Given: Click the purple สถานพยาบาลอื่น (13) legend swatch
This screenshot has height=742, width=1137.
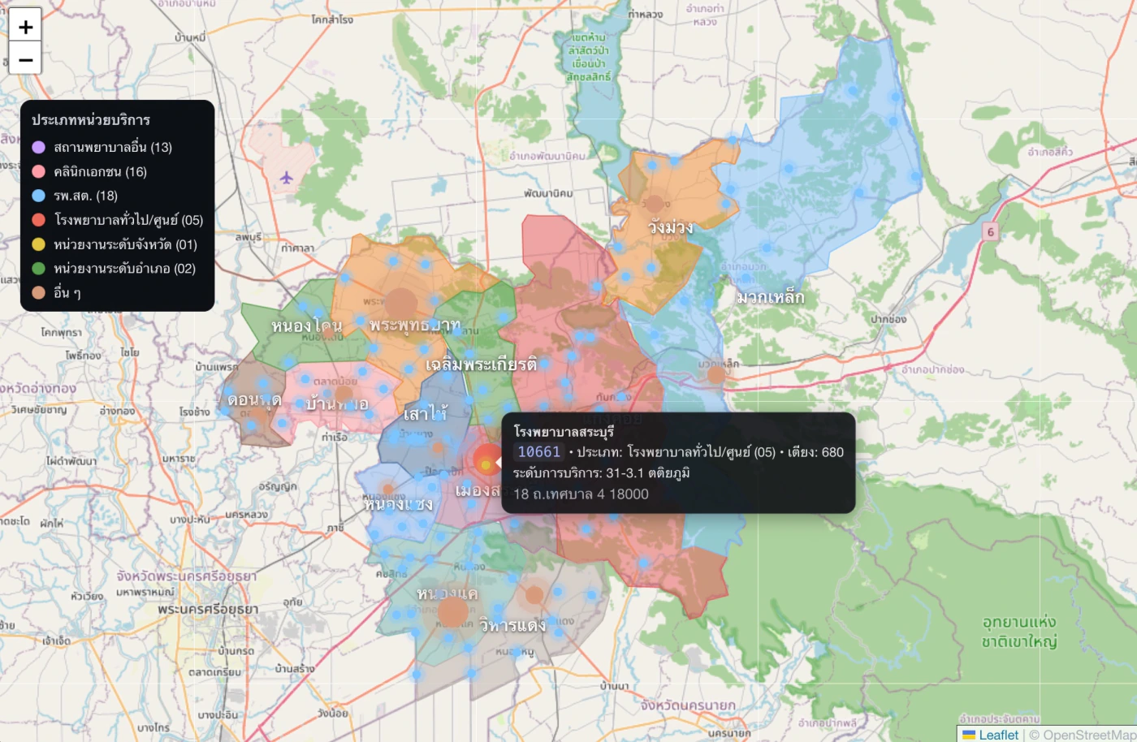Looking at the screenshot, I should 38,147.
